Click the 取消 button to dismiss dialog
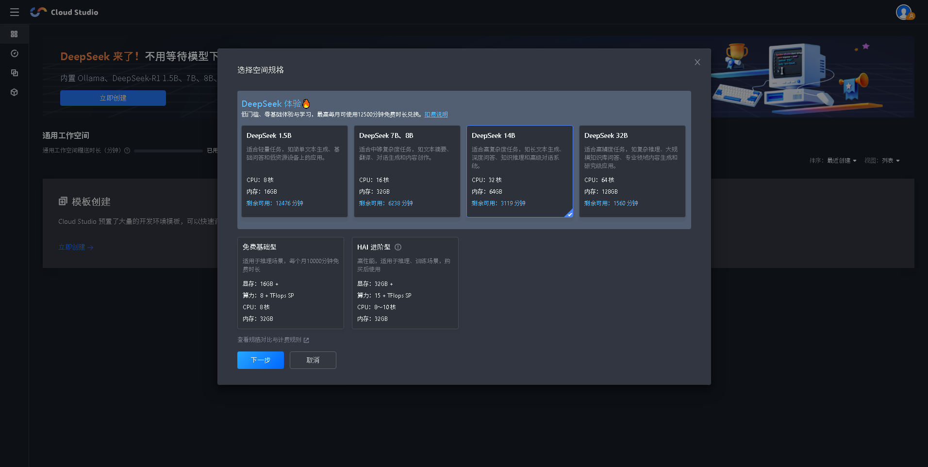Viewport: 928px width, 467px height. [x=313, y=360]
